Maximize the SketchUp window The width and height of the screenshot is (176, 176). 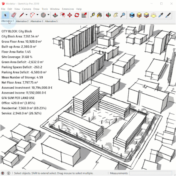pos(161,4)
